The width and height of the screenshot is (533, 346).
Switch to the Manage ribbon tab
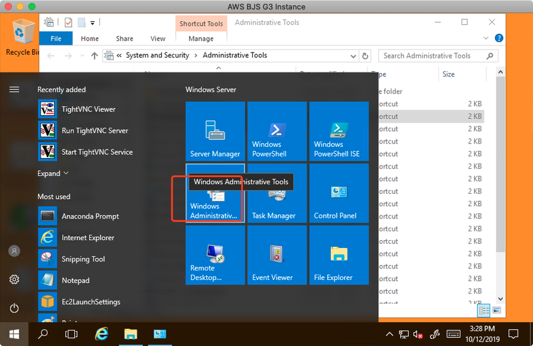coord(201,39)
